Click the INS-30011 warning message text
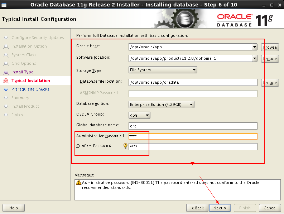 pos(170,185)
